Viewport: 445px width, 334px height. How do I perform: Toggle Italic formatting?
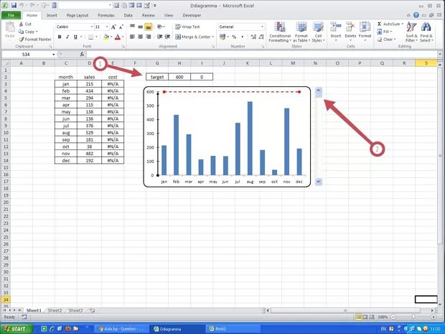[67, 37]
